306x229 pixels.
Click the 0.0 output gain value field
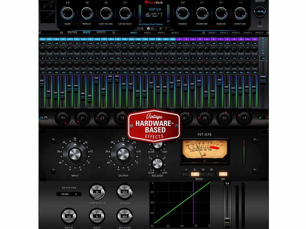227,183
